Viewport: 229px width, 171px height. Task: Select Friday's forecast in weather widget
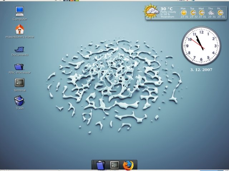(x=220, y=12)
